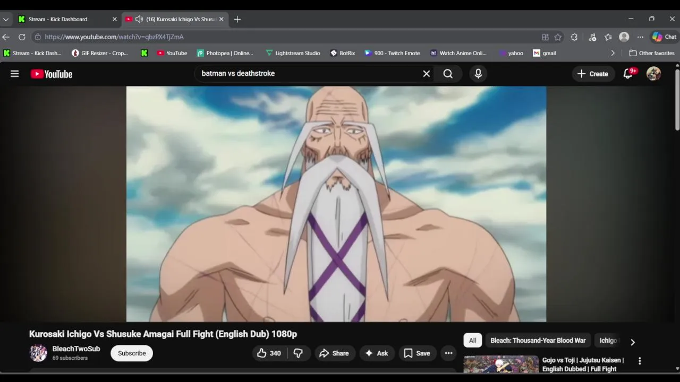Open BleachTwoSub channel avatar
The height and width of the screenshot is (382, 680).
[38, 353]
